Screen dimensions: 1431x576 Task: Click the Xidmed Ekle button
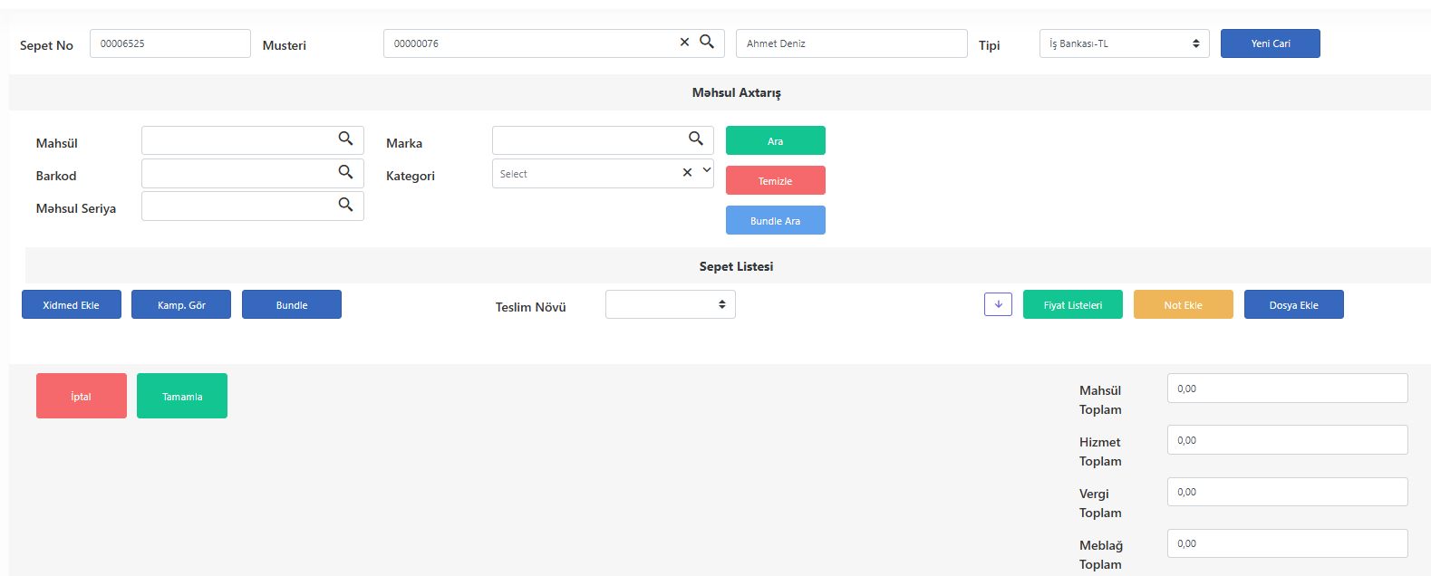[72, 304]
